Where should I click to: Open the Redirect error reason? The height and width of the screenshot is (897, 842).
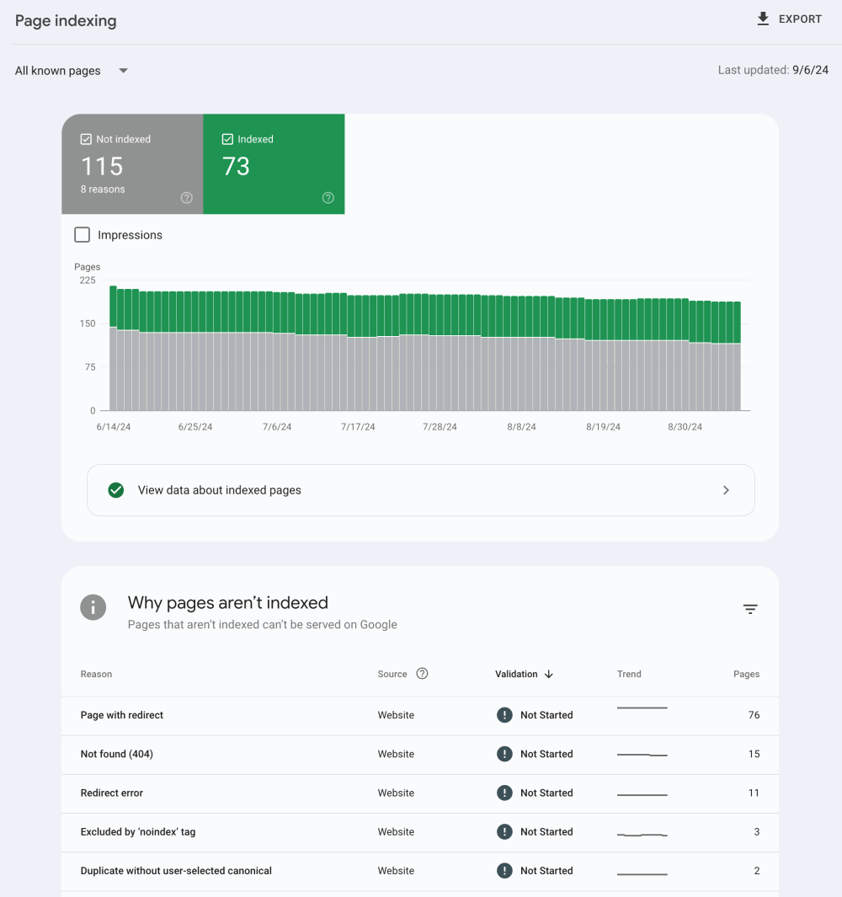(111, 793)
